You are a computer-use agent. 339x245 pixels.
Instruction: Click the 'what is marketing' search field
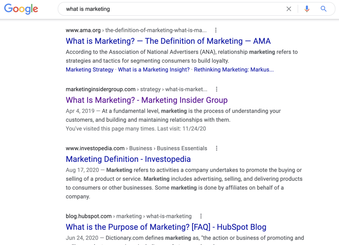[166, 9]
